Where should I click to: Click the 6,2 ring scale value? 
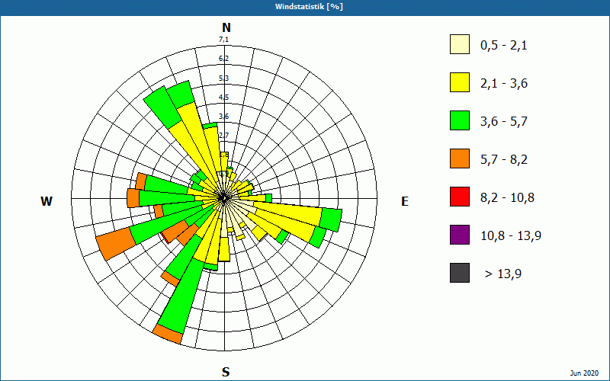pyautogui.click(x=223, y=59)
